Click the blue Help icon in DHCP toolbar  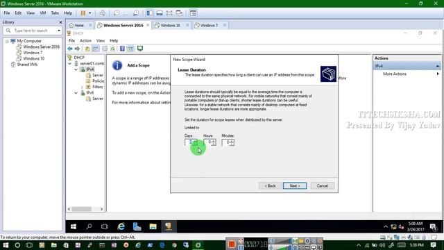(122, 49)
